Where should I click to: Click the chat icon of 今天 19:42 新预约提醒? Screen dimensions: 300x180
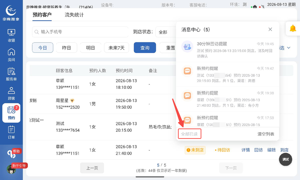coord(187,71)
